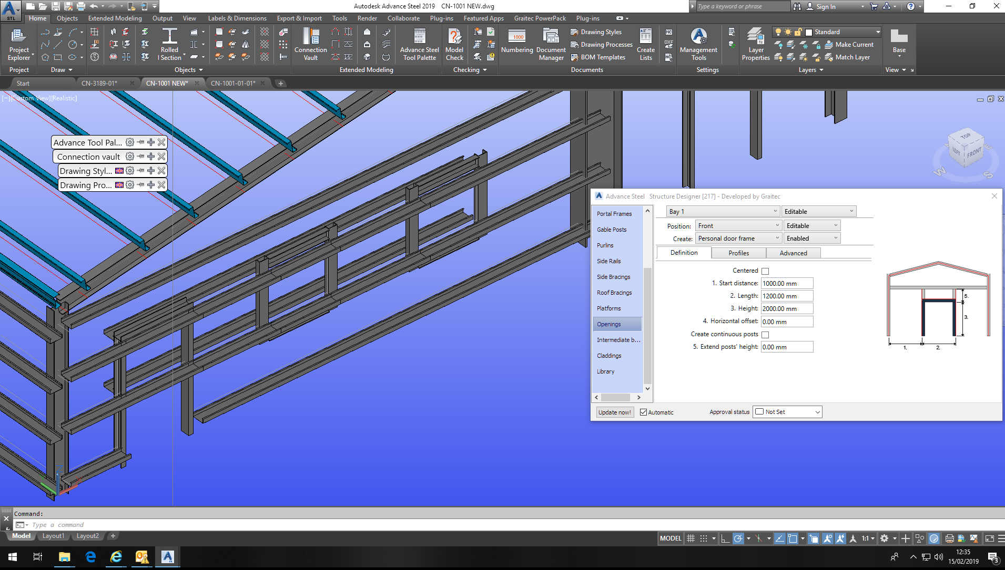Image resolution: width=1005 pixels, height=570 pixels.
Task: Click Make Current in the Layers panel
Action: coord(850,44)
